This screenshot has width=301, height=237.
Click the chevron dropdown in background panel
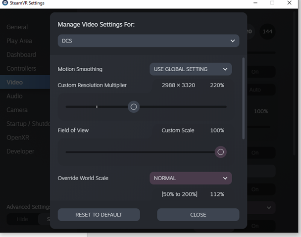click(x=269, y=208)
